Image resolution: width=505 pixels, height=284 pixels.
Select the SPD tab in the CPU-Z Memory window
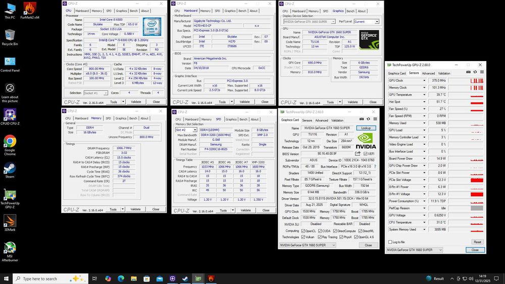pyautogui.click(x=108, y=119)
